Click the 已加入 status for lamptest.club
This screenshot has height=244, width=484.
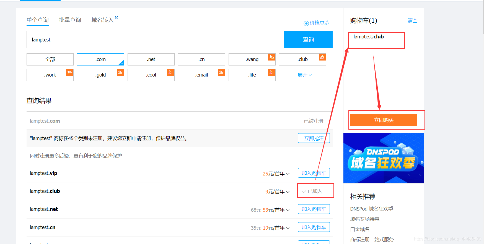pos(313,191)
